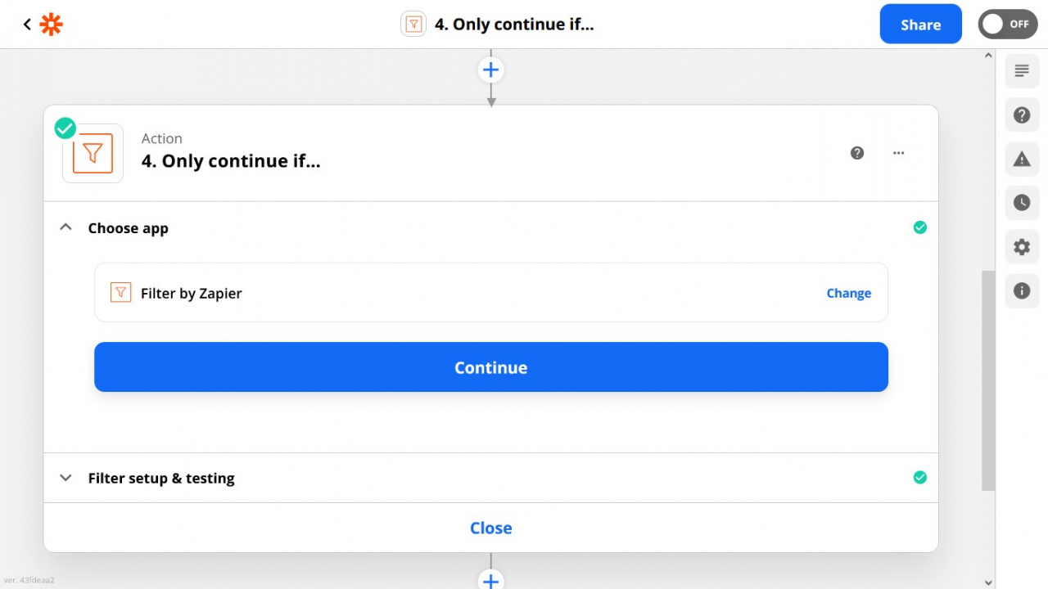Open the warning triangle issues icon

coord(1022,159)
